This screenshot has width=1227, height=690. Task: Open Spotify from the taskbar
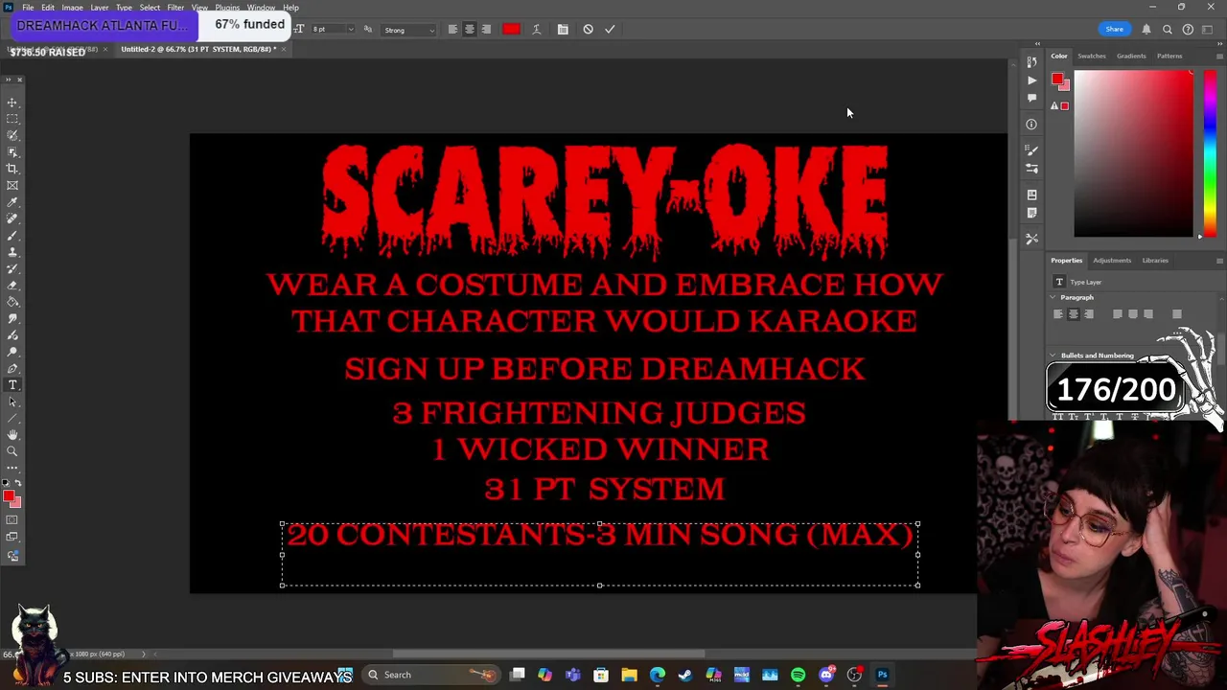tap(798, 675)
